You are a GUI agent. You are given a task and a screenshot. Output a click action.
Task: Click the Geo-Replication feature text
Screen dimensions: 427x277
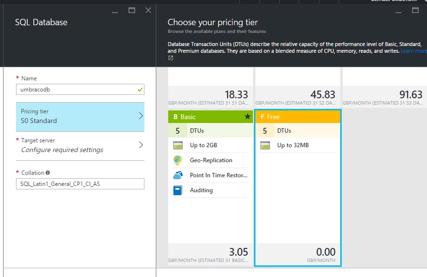pos(211,160)
